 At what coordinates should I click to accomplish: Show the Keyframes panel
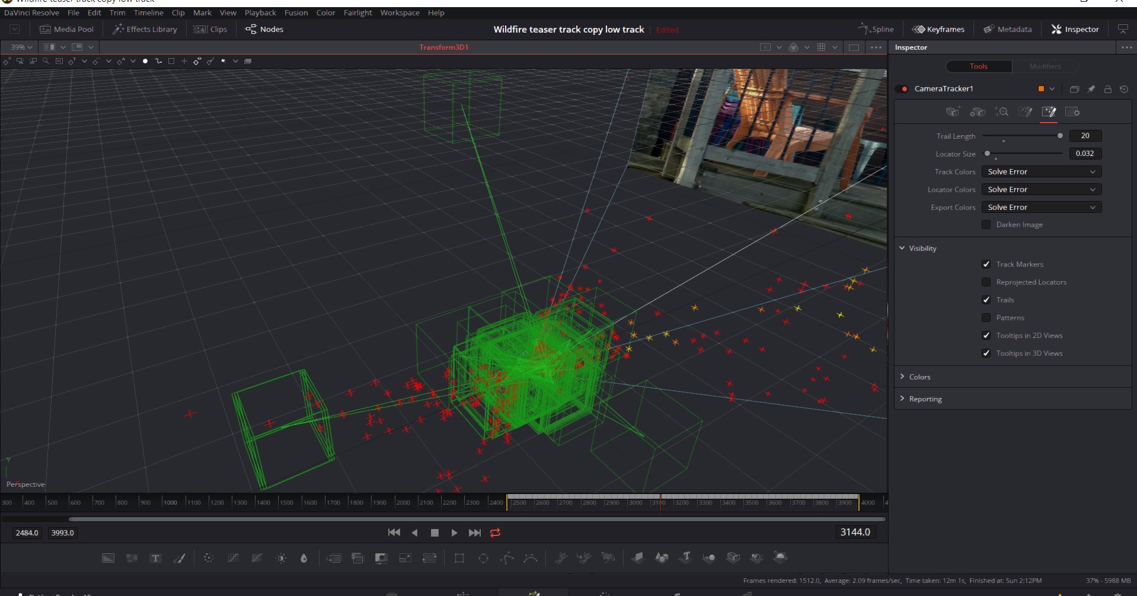(938, 29)
